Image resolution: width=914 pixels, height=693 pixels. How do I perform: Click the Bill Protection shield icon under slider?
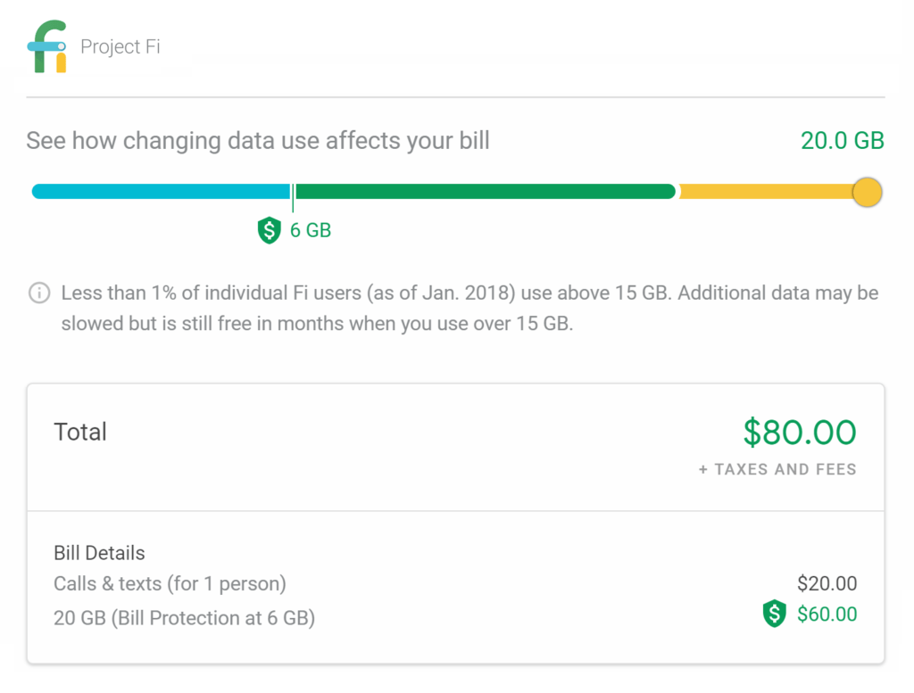270,230
